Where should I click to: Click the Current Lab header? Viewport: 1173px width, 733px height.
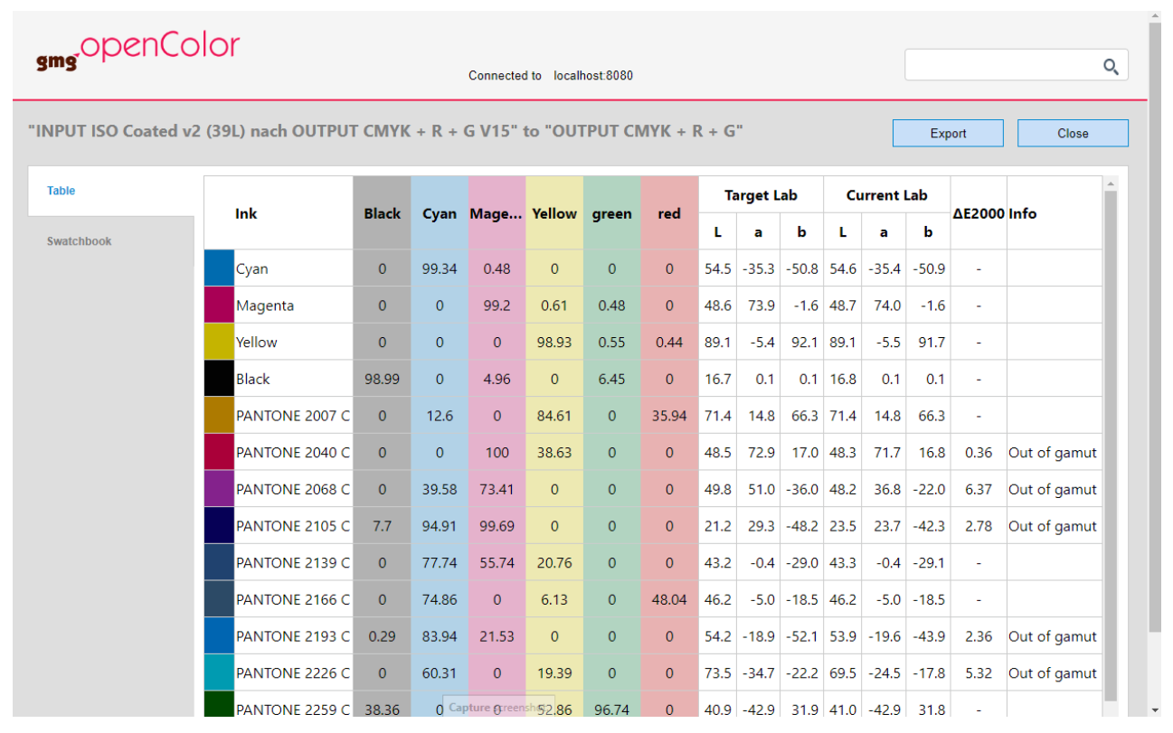(x=887, y=195)
